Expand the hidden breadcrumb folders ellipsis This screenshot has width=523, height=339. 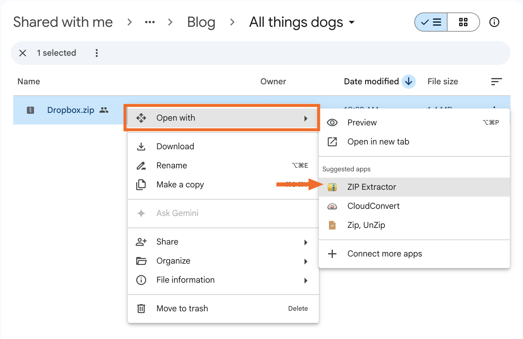[150, 22]
